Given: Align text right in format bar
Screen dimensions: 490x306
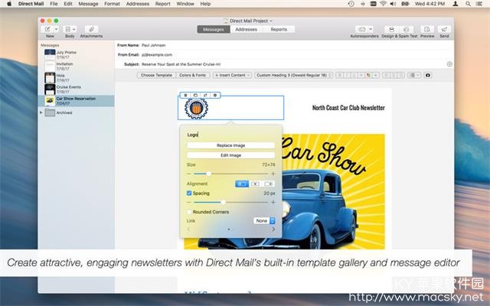Looking at the screenshot, I should 401,75.
